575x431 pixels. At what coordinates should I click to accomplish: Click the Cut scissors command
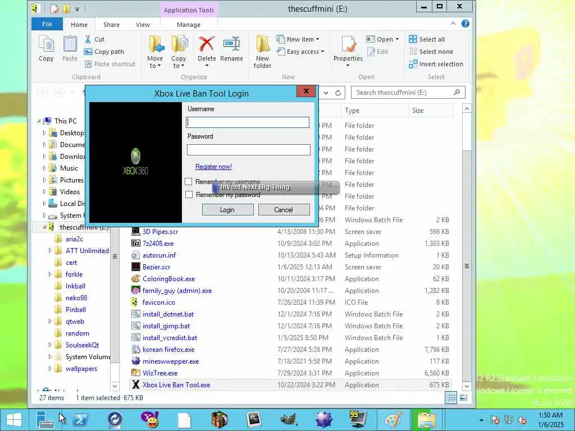[94, 39]
